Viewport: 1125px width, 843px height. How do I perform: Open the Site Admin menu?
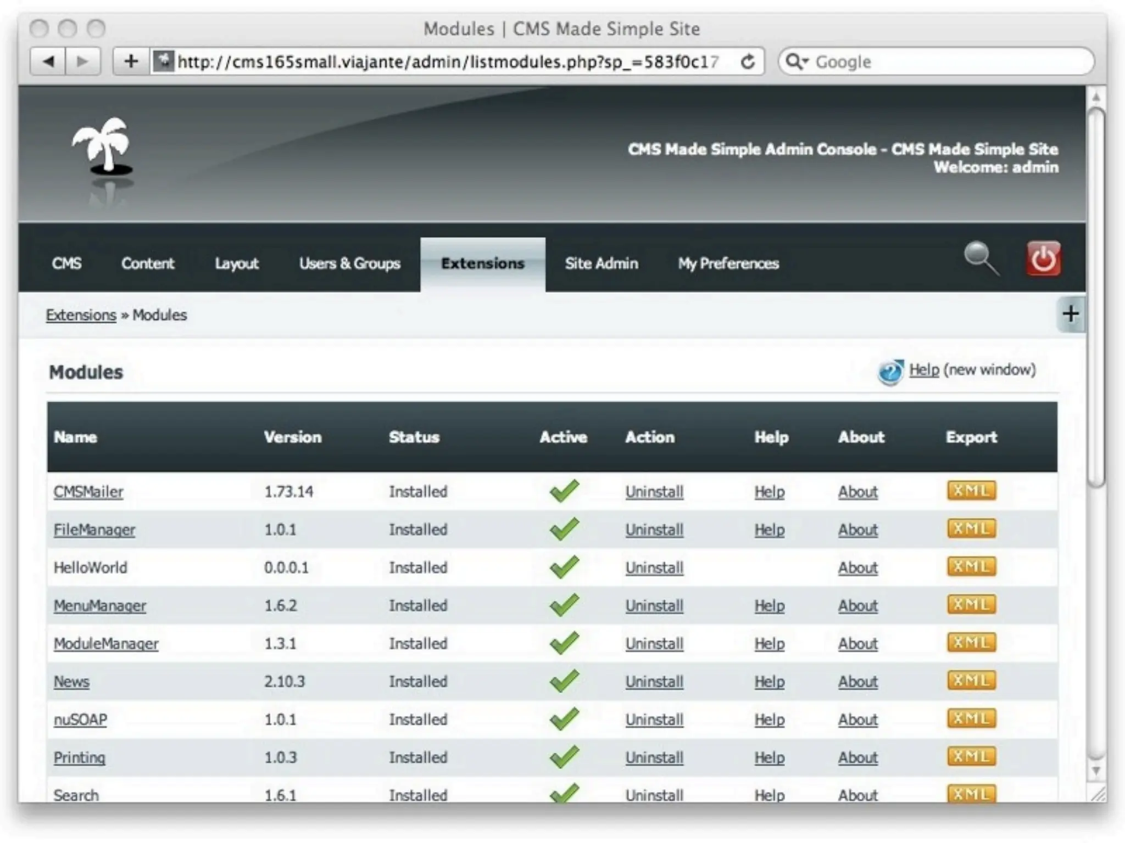(x=602, y=263)
